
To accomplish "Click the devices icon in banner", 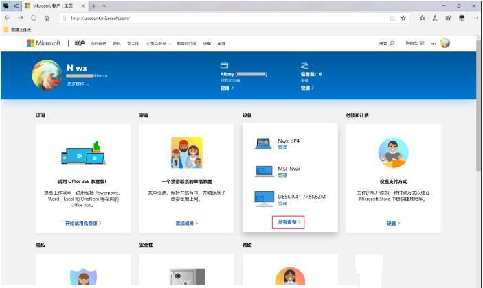I will [x=304, y=65].
